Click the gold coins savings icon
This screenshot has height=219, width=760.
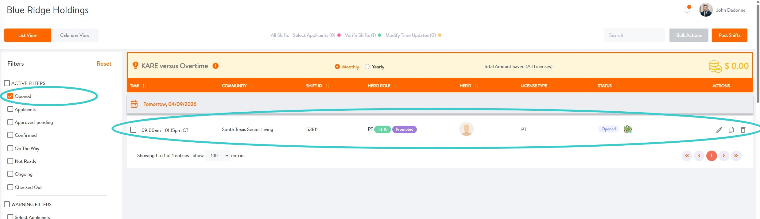pyautogui.click(x=715, y=66)
